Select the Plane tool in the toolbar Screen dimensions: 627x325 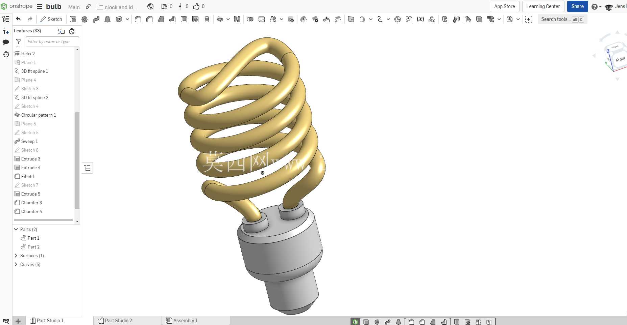[351, 19]
